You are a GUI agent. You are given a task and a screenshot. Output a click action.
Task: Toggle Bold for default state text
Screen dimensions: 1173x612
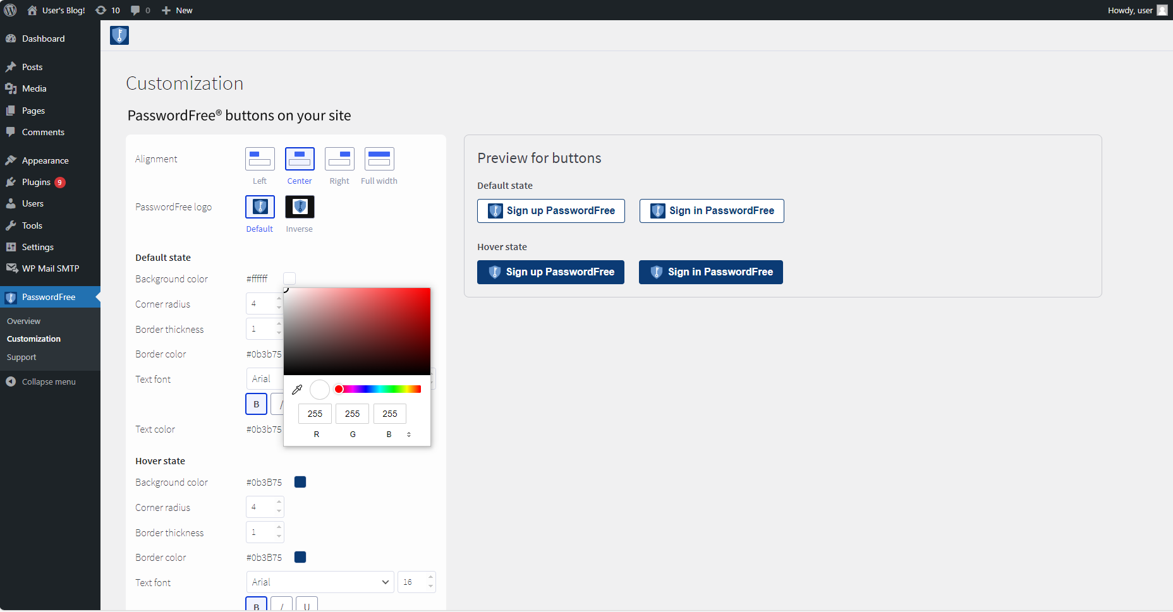256,404
